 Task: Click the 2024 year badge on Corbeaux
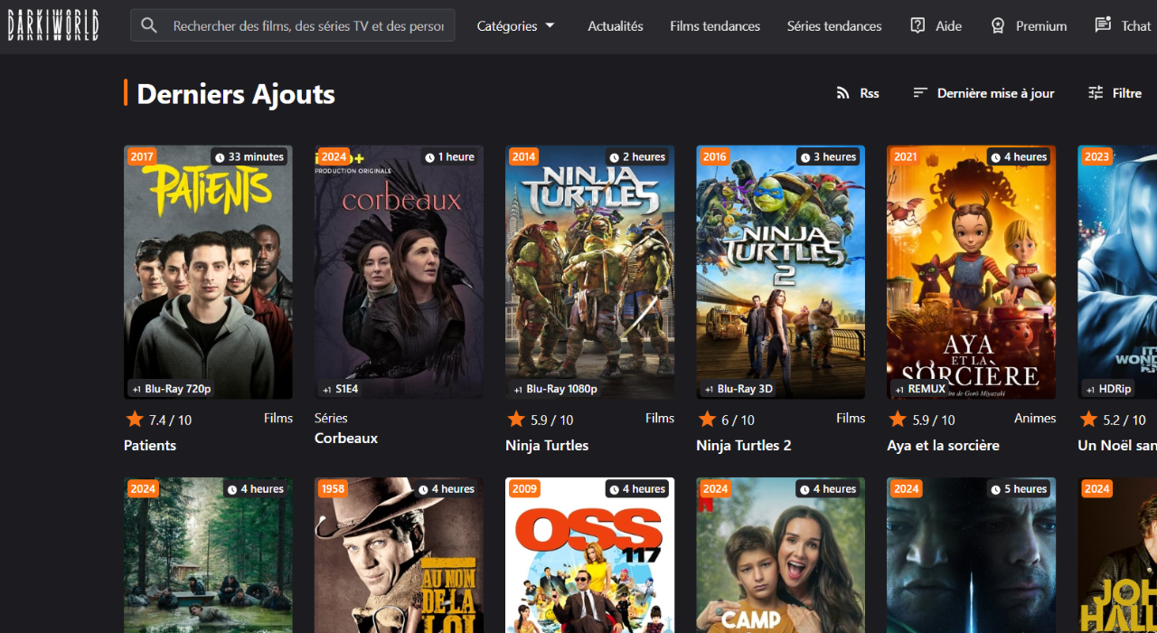point(334,156)
